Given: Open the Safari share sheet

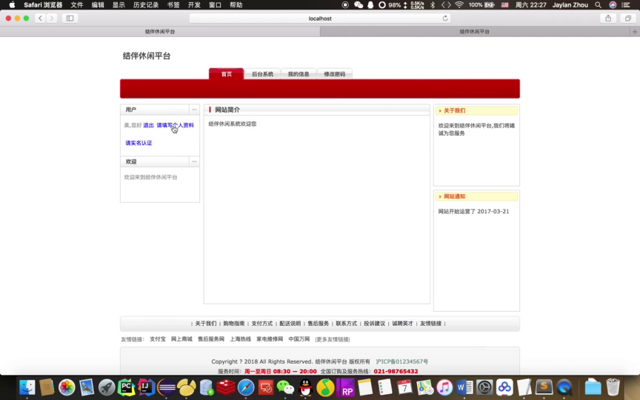Looking at the screenshot, I should (x=608, y=19).
